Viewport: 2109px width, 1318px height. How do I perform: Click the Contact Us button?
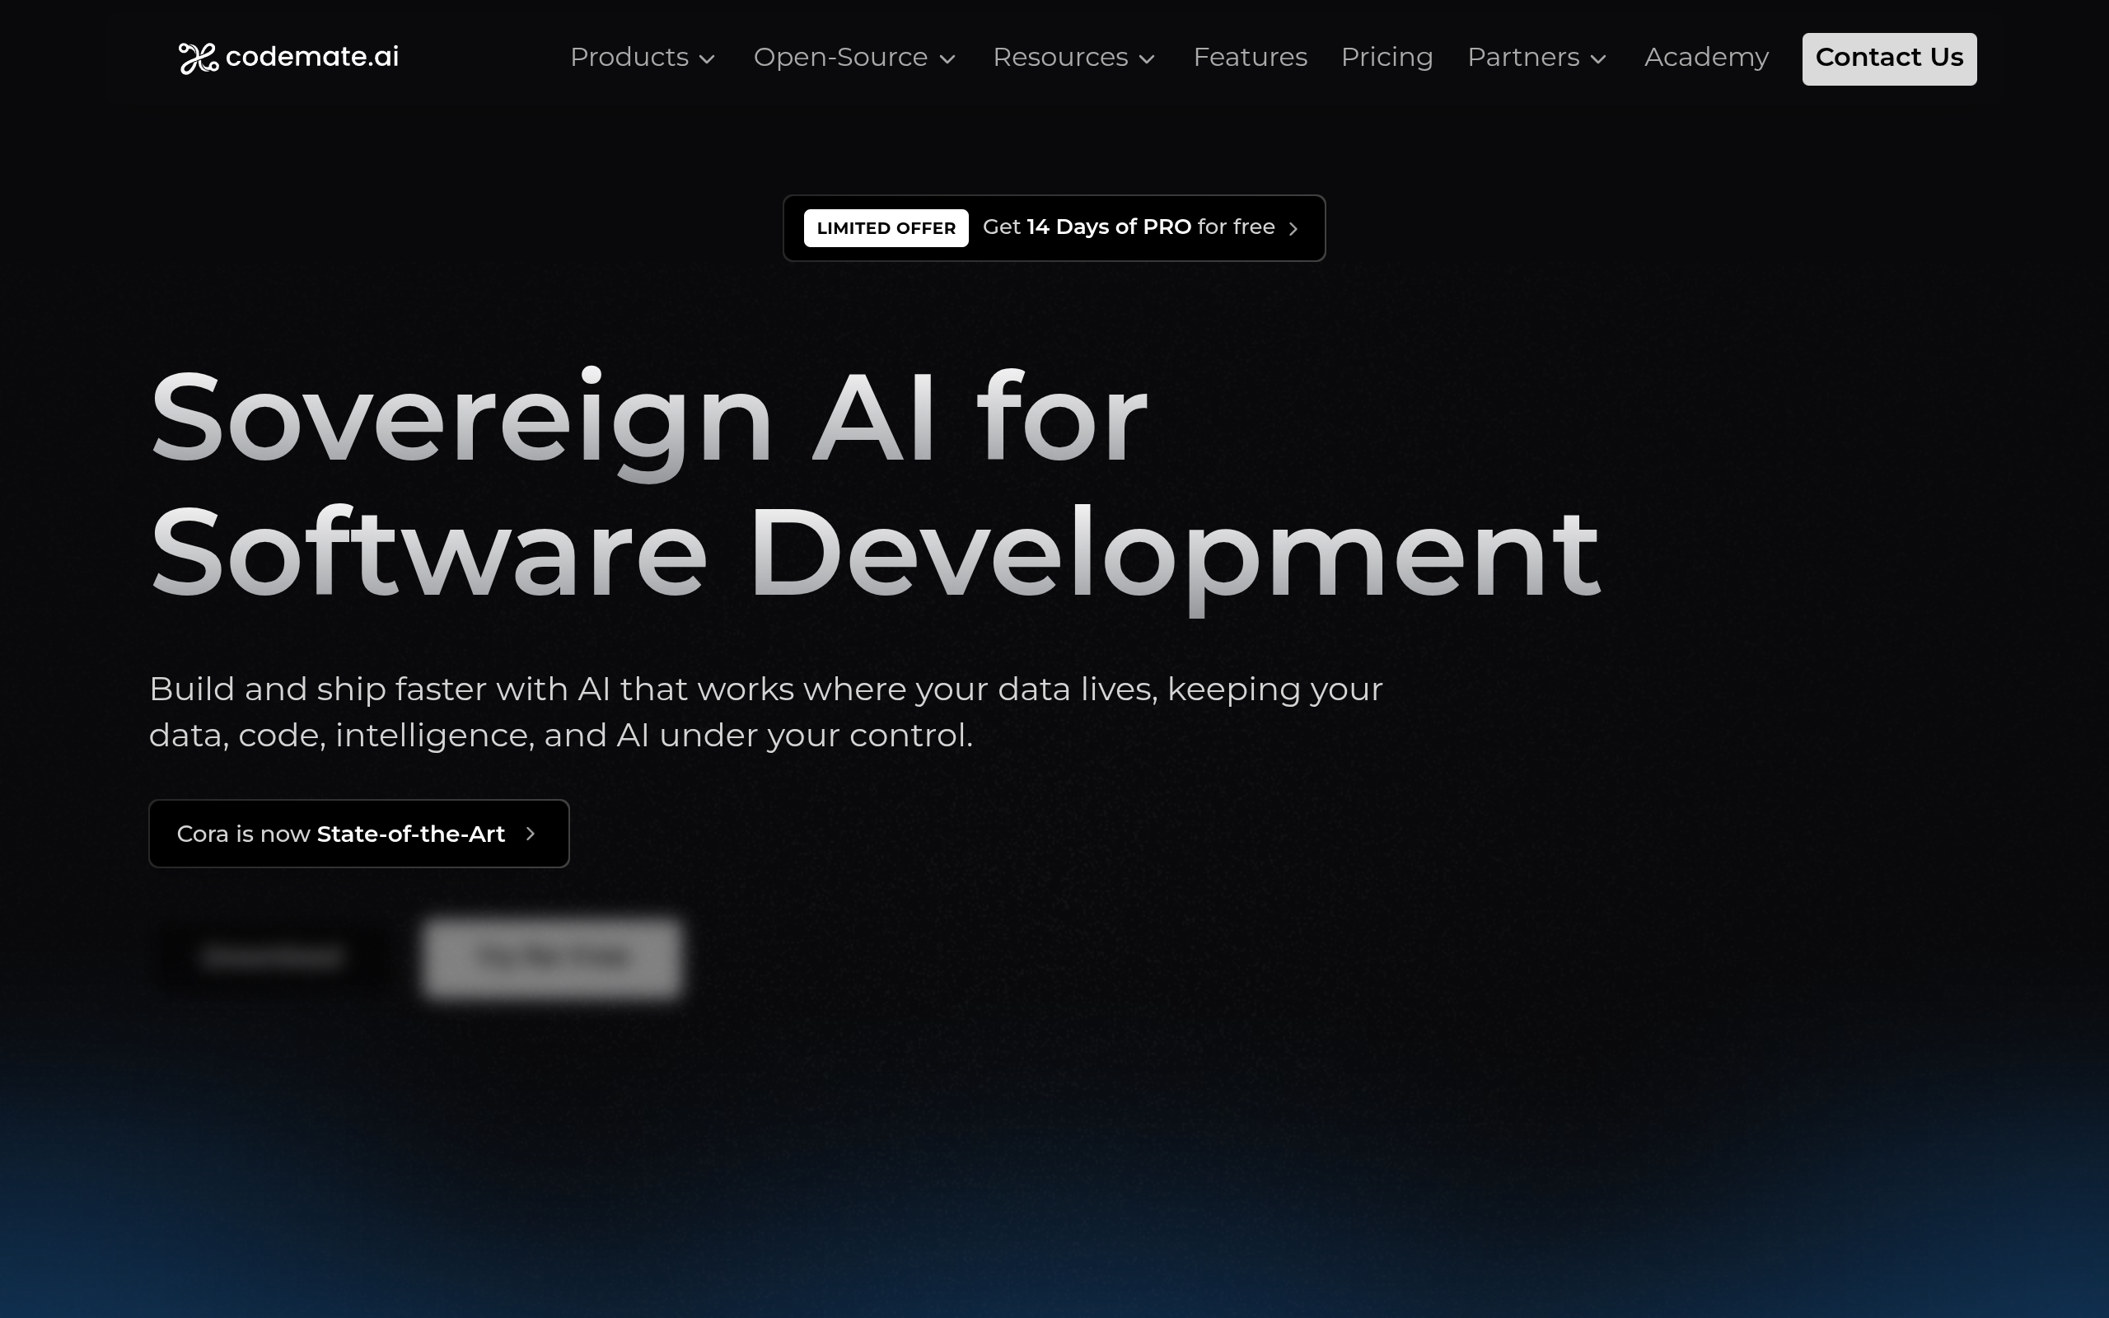click(1888, 58)
